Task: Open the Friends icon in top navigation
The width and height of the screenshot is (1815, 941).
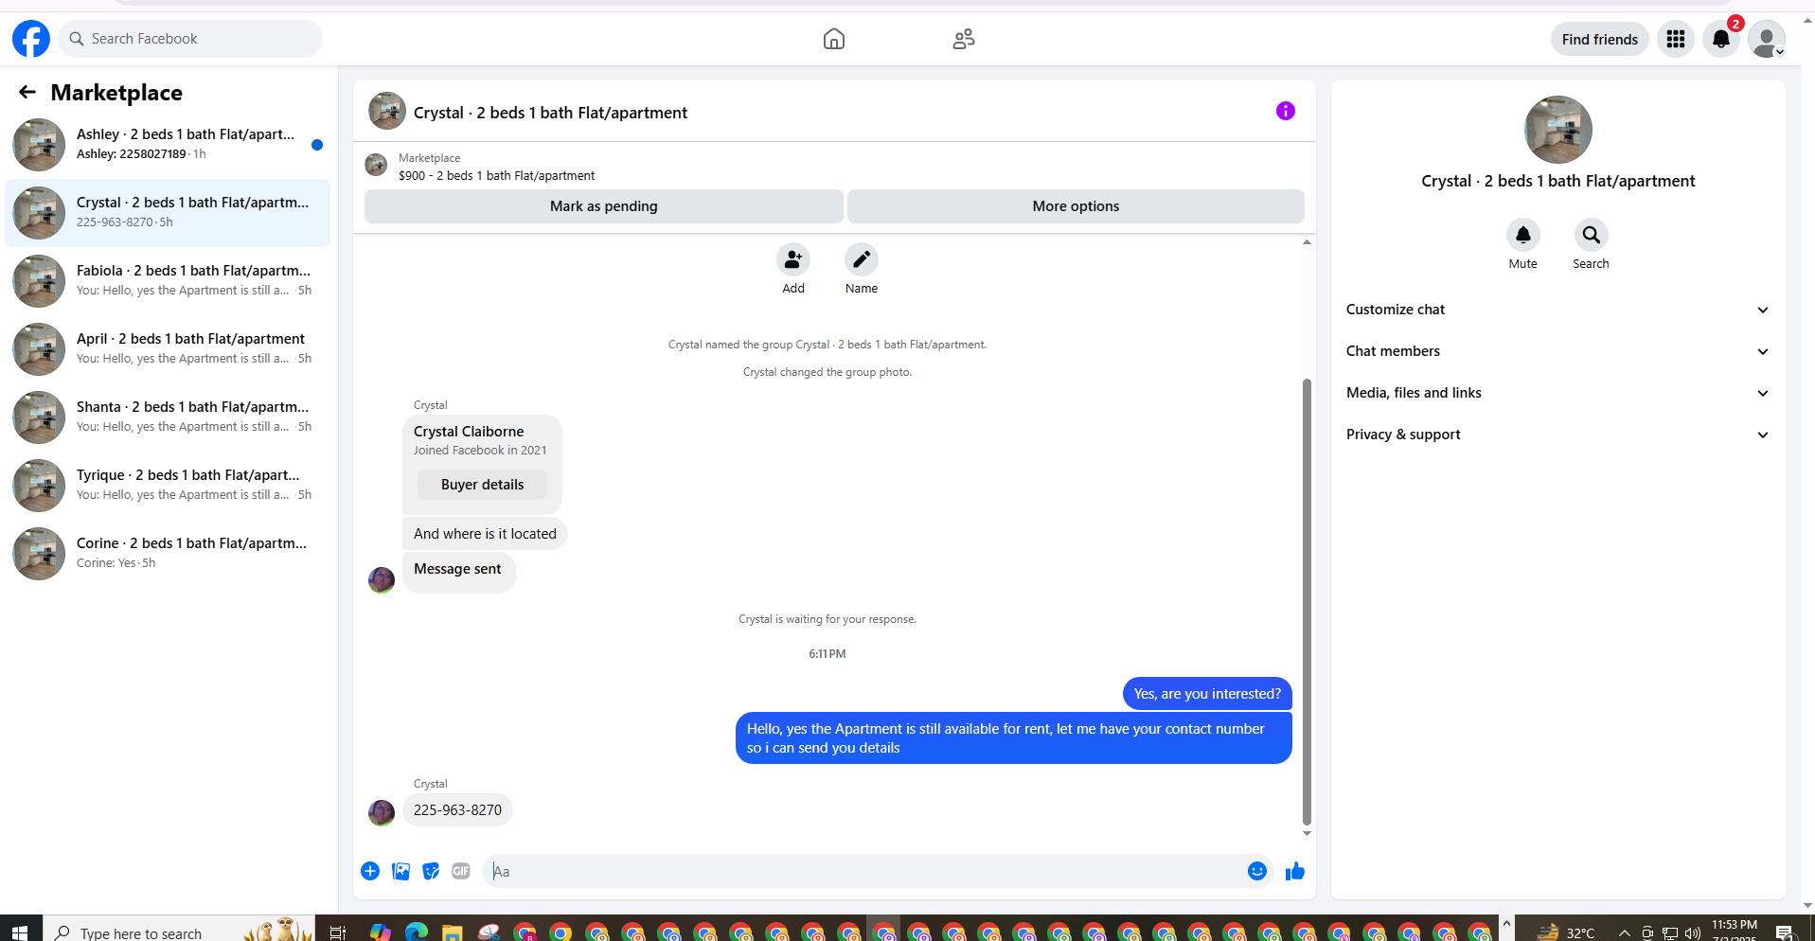Action: pyautogui.click(x=964, y=39)
